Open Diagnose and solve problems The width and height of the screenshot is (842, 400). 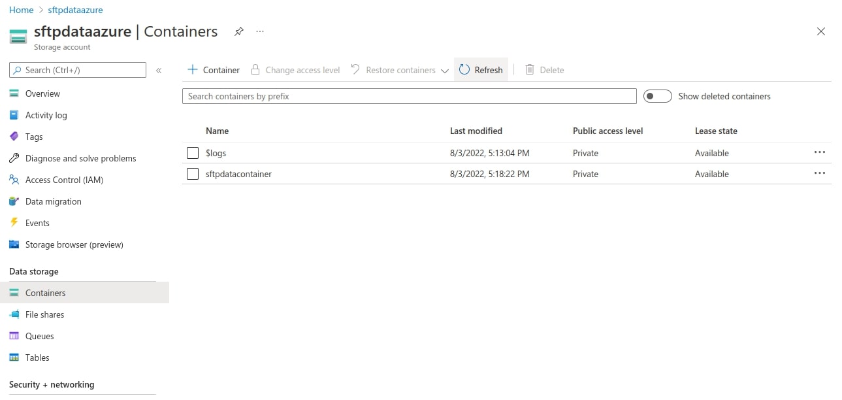tap(81, 158)
